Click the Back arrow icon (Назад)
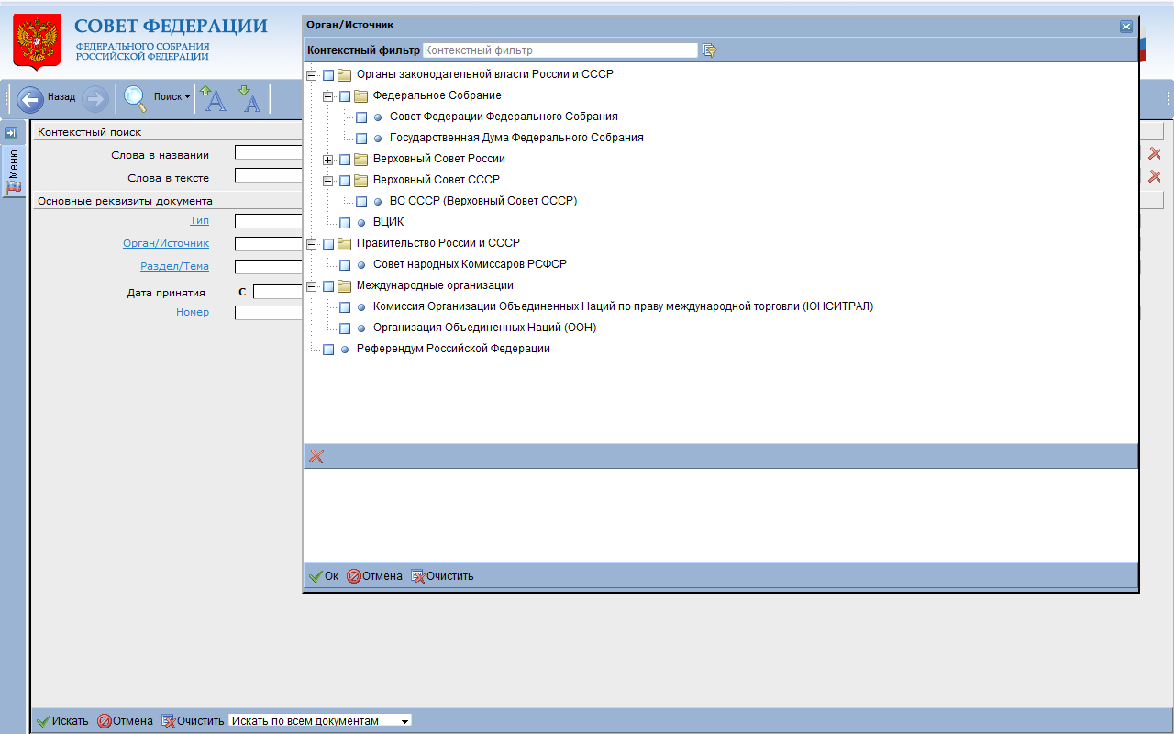This screenshot has height=734, width=1174. coord(30,99)
